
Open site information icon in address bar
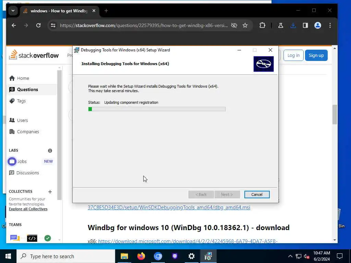coord(53,25)
